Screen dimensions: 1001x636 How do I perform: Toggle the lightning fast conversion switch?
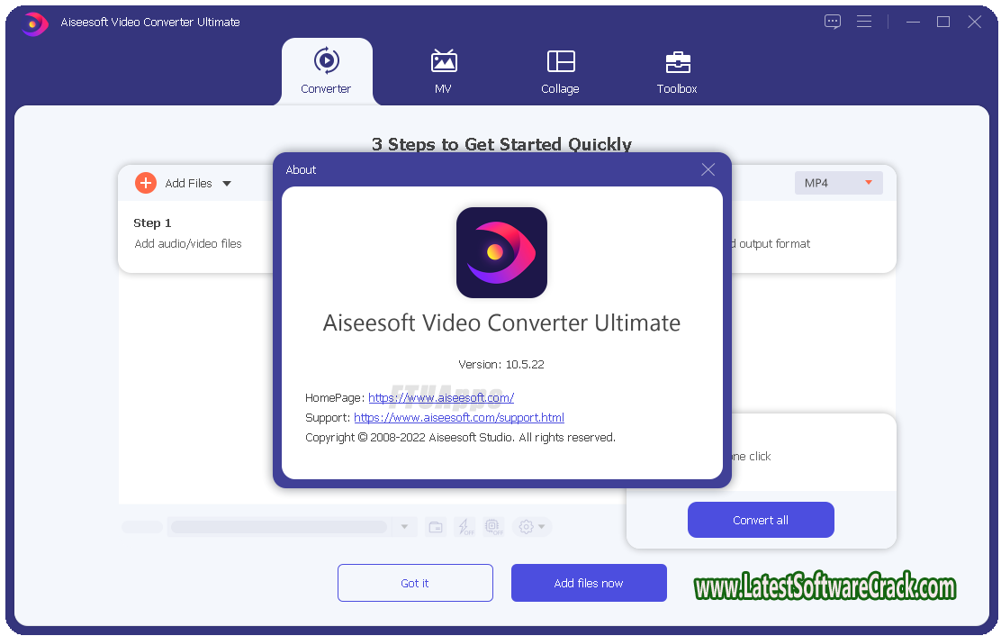pyautogui.click(x=464, y=527)
